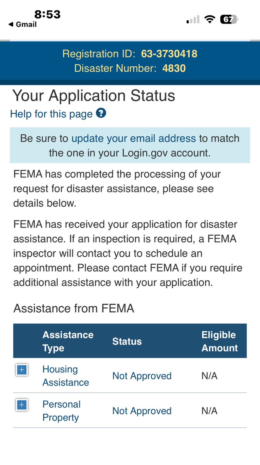The height and width of the screenshot is (465, 260).
Task: Tap the Eligible Amount column header
Action: point(220,341)
